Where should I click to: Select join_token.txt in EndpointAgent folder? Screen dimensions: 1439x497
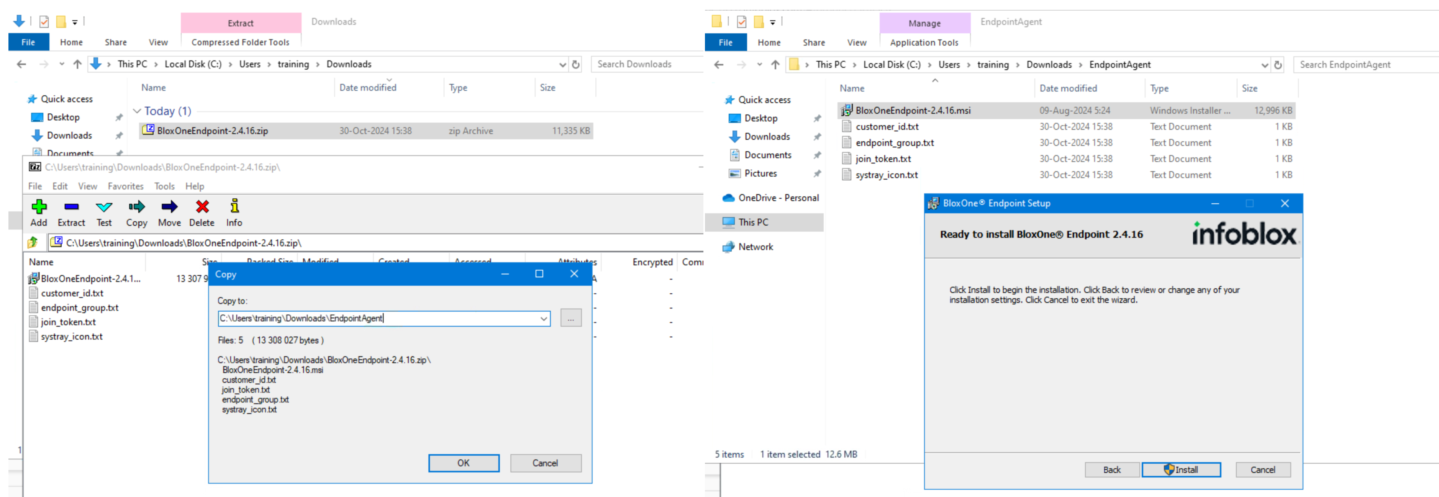click(x=1066, y=159)
